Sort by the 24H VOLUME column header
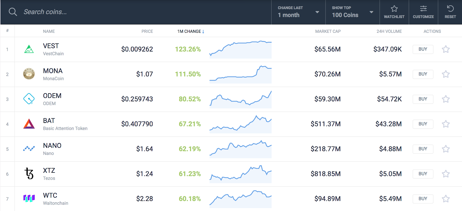462x211 pixels. (x=389, y=31)
